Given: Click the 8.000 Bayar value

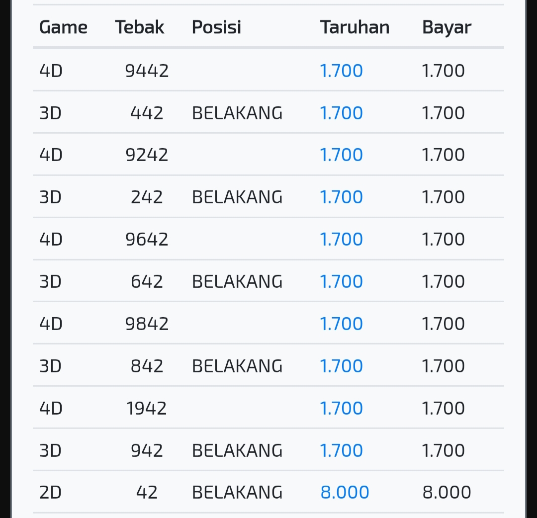Looking at the screenshot, I should click(447, 493).
